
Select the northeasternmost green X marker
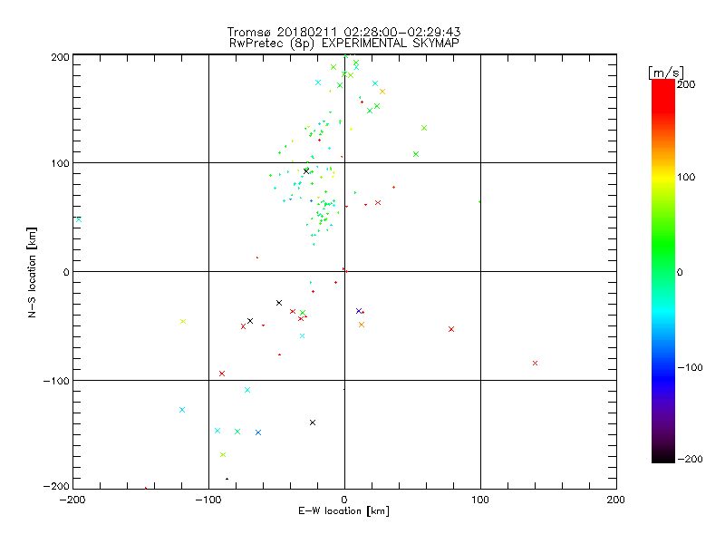click(x=424, y=128)
